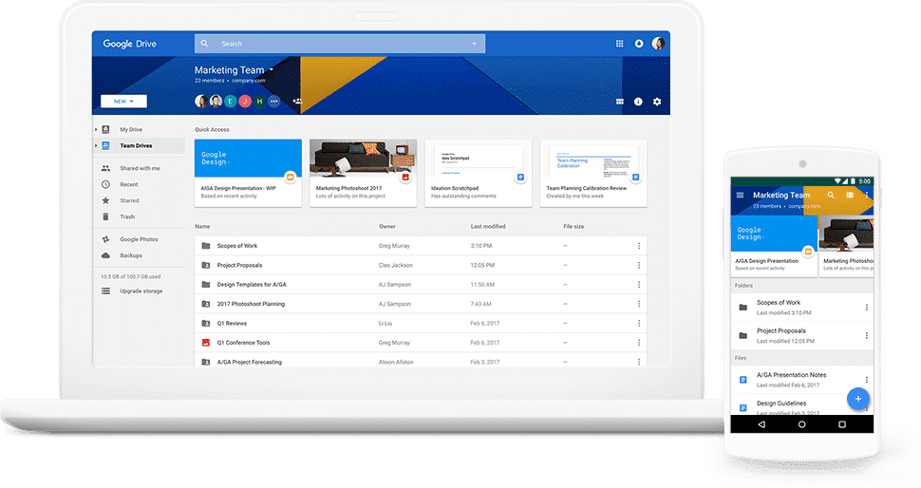Open more options for Project Proposals row
This screenshot has width=921, height=488.
click(638, 265)
